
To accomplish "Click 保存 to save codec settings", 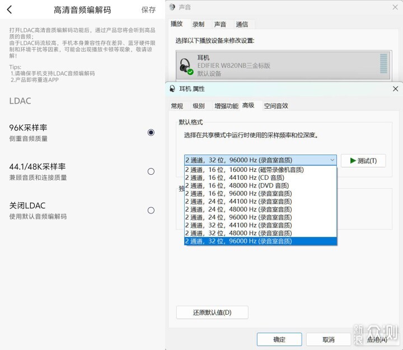I will [148, 10].
